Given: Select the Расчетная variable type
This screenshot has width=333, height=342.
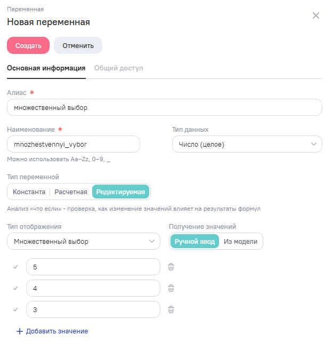Looking at the screenshot, I should (71, 192).
